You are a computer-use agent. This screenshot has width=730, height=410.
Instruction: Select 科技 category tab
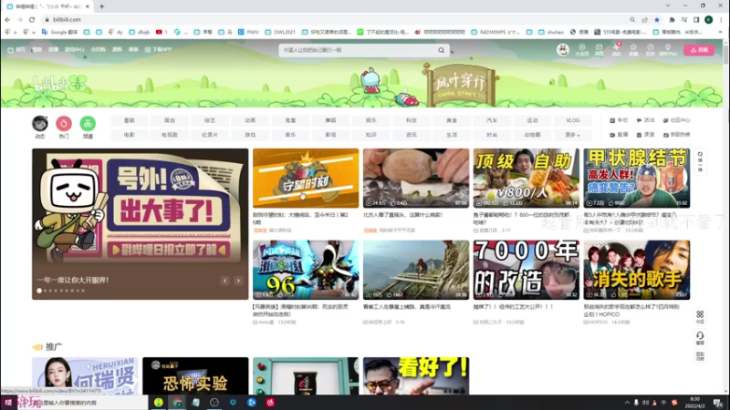tap(412, 120)
